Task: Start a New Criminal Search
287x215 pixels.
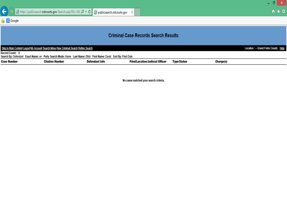Action: [x=67, y=48]
